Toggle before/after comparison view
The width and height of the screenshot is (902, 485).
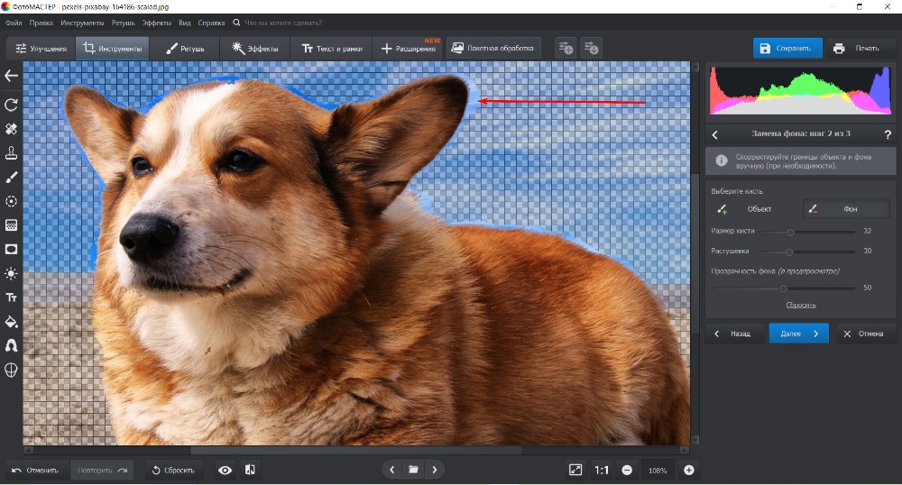pos(250,470)
